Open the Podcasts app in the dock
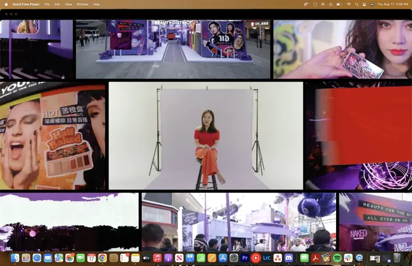Viewport: 412px width, 266px height. click(x=168, y=258)
